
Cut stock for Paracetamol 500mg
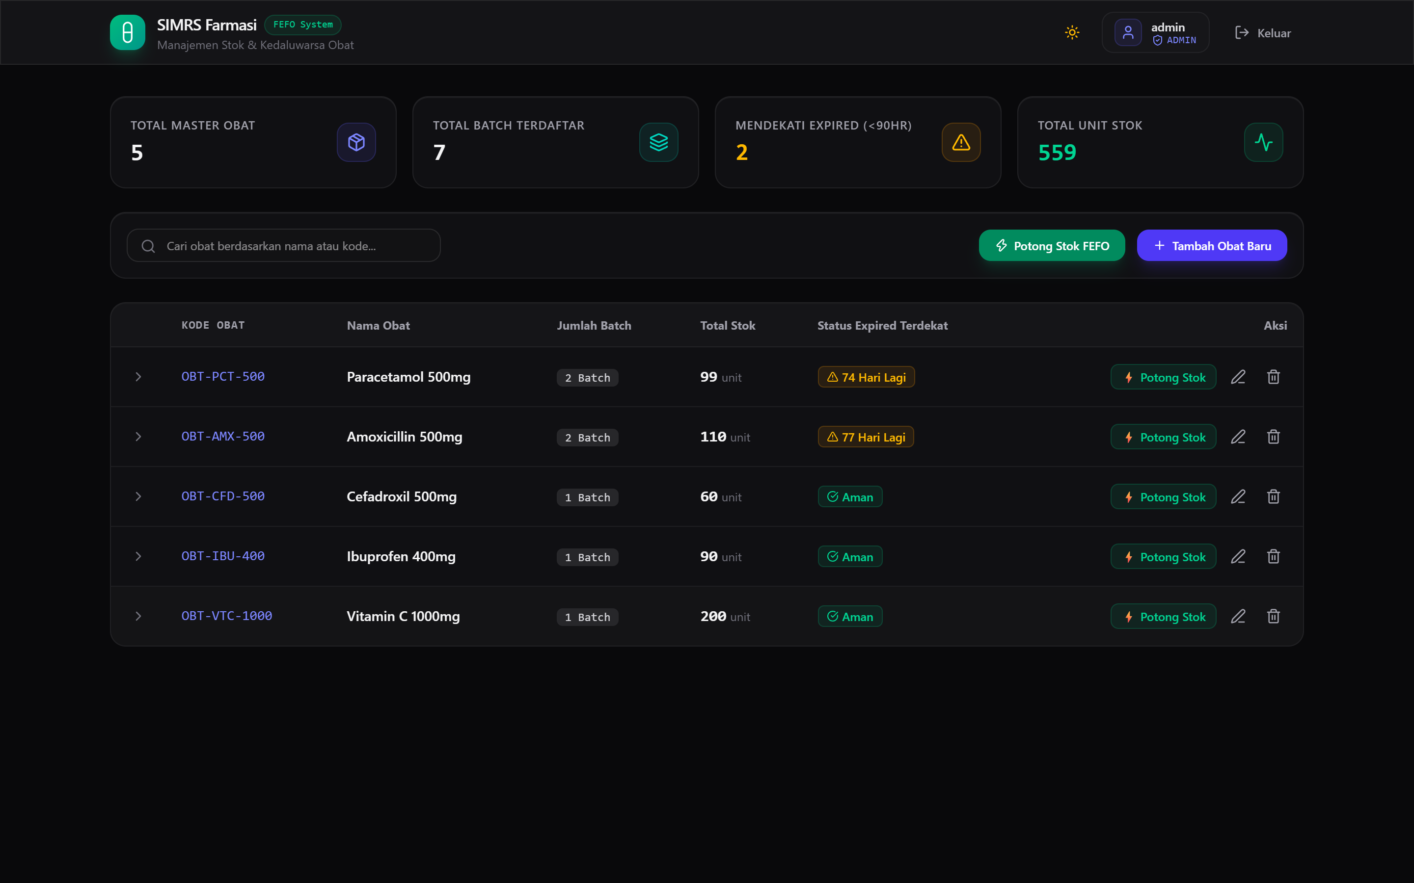[x=1163, y=377]
